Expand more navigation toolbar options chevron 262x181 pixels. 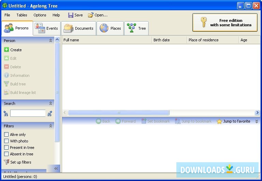(x=257, y=121)
